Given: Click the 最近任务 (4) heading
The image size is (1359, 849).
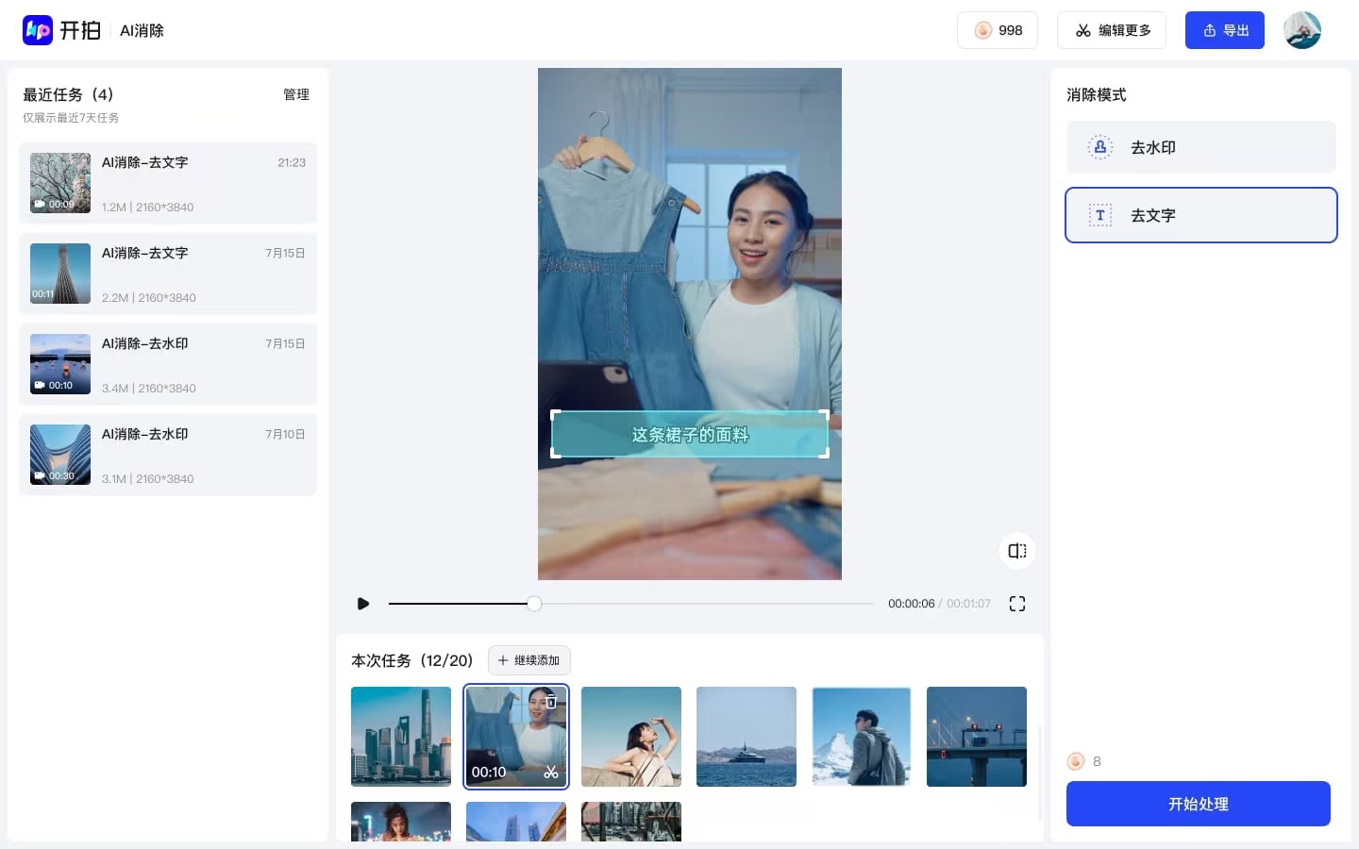Looking at the screenshot, I should point(68,94).
